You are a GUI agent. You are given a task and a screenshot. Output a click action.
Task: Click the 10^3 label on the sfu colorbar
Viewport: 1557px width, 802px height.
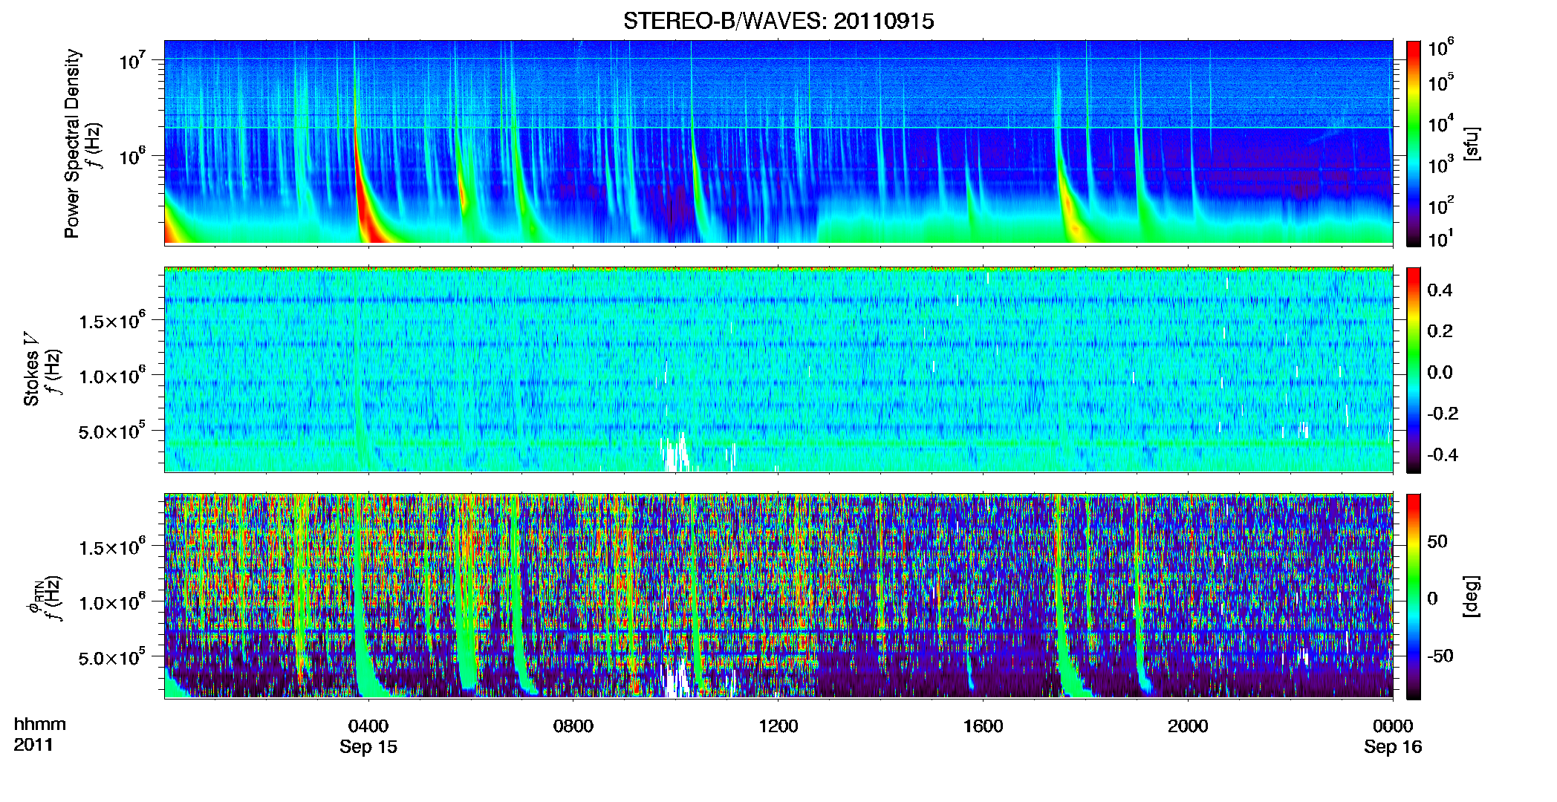tap(1441, 165)
